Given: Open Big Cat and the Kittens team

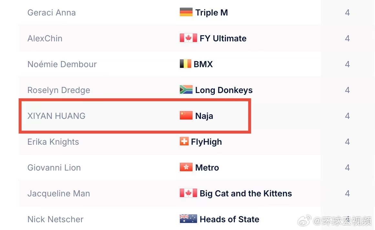Looking at the screenshot, I should [245, 193].
